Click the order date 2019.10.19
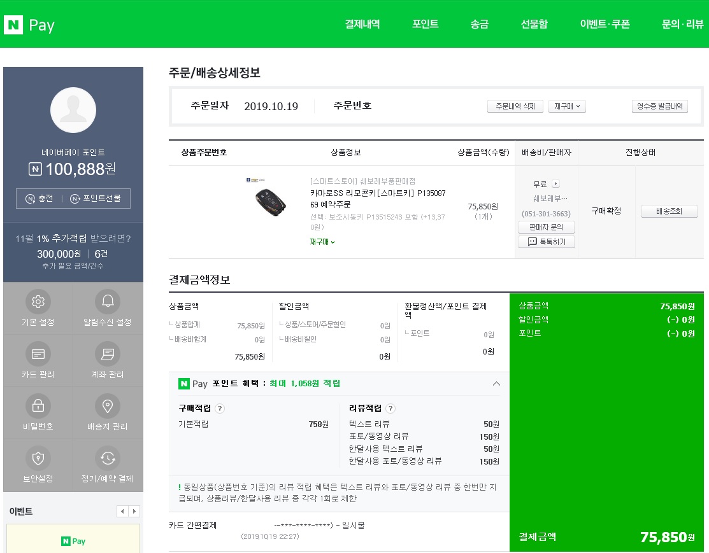Screen dimensions: 709x553 [271, 106]
